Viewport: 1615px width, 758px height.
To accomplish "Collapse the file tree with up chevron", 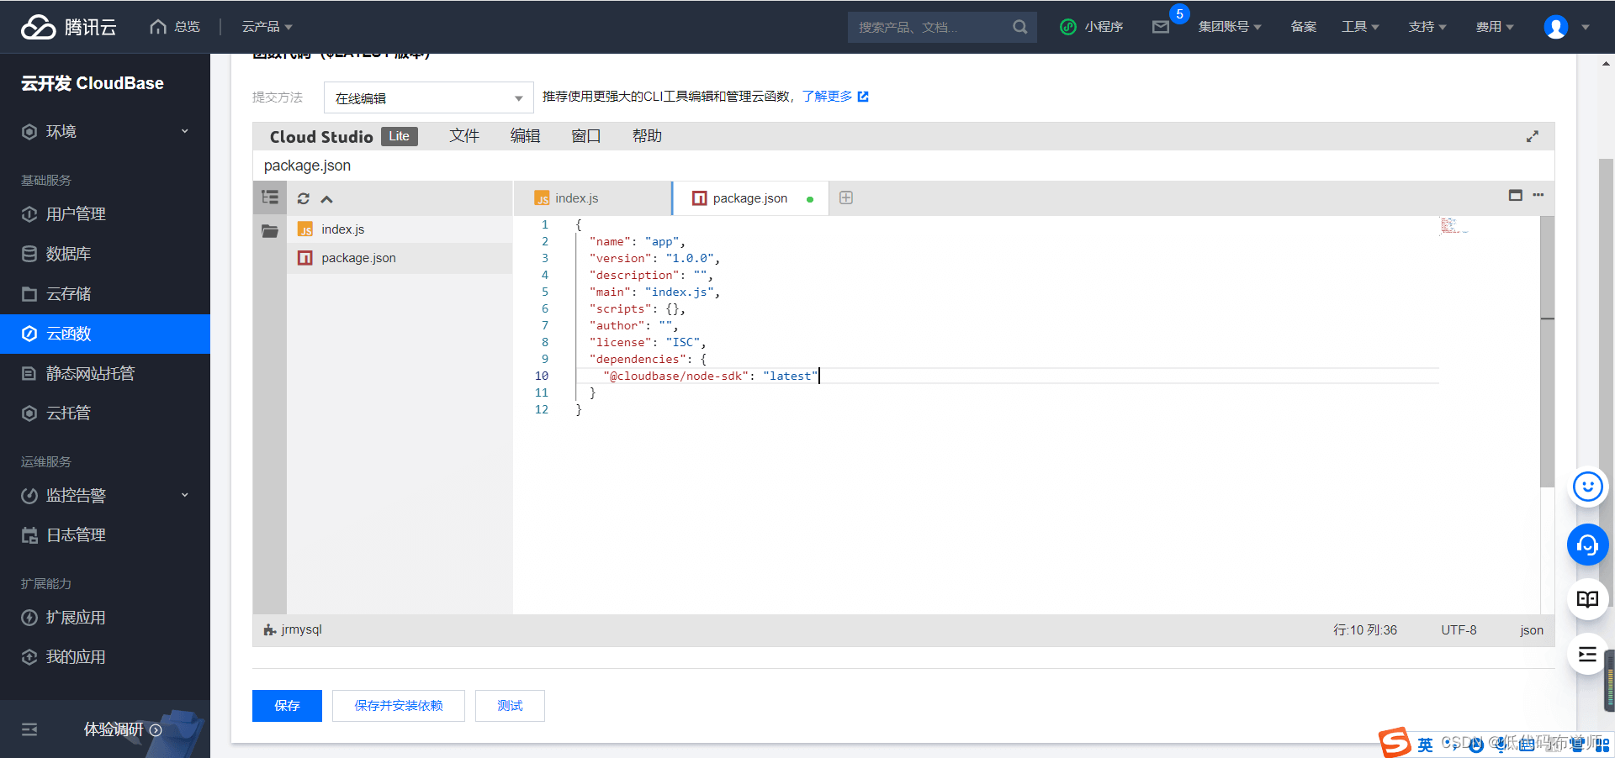I will (x=327, y=199).
